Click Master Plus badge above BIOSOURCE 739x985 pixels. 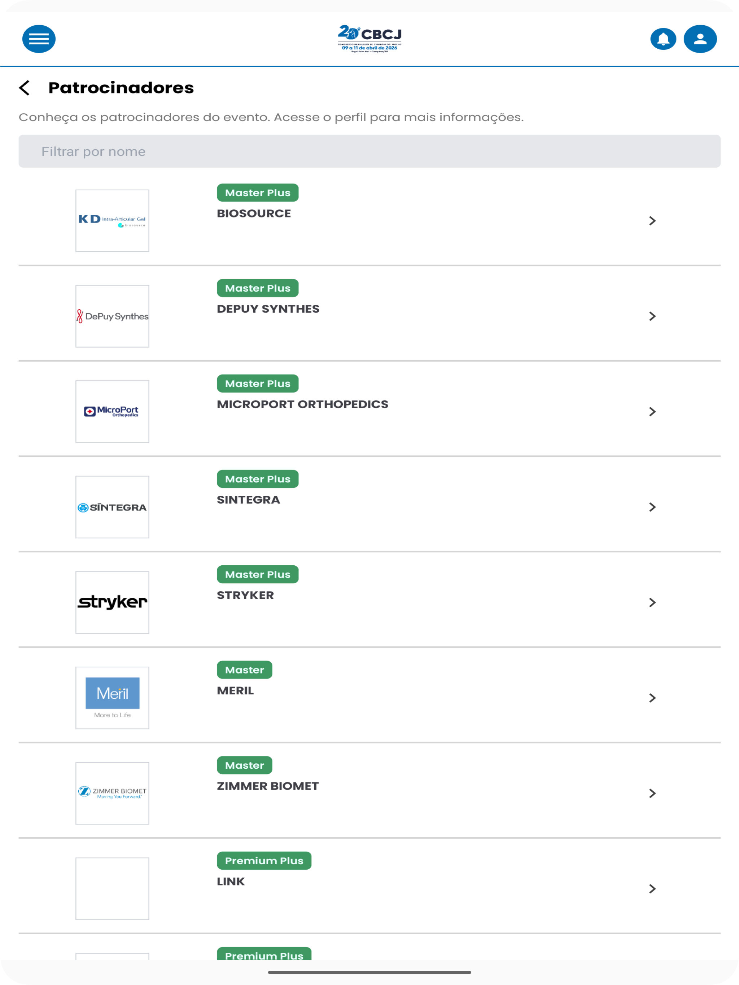tap(258, 193)
